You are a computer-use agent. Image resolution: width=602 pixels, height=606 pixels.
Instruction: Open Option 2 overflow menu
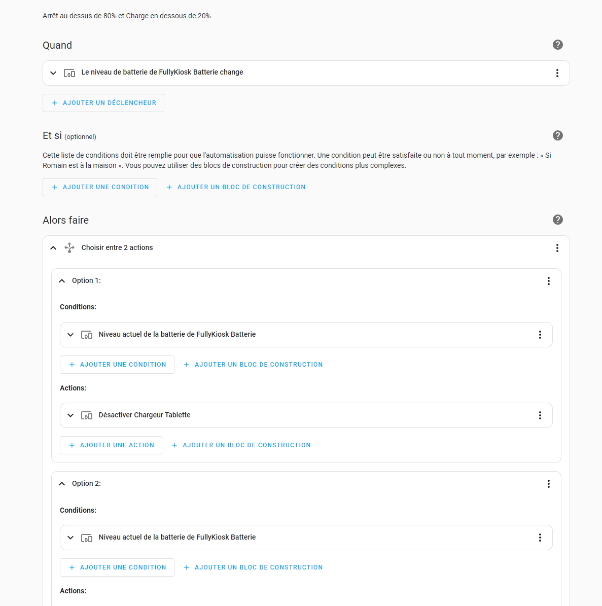[548, 484]
